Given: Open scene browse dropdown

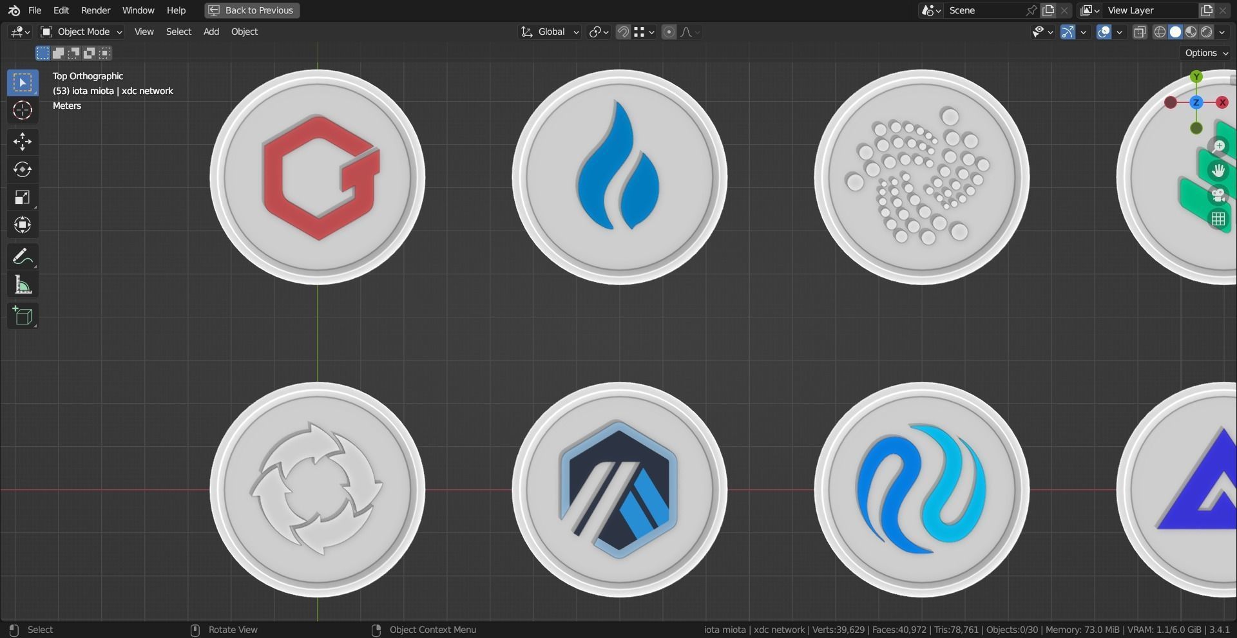Looking at the screenshot, I should (x=931, y=10).
